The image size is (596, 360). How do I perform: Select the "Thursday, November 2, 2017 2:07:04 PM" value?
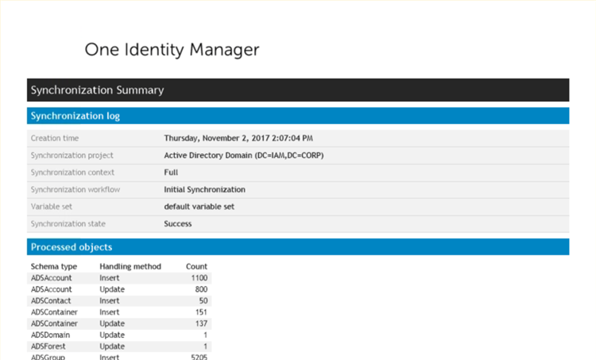238,138
